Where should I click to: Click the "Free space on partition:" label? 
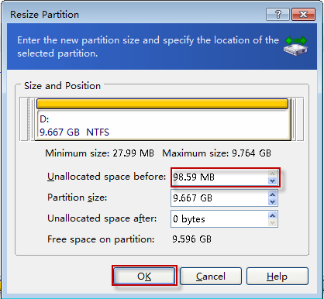pos(101,239)
